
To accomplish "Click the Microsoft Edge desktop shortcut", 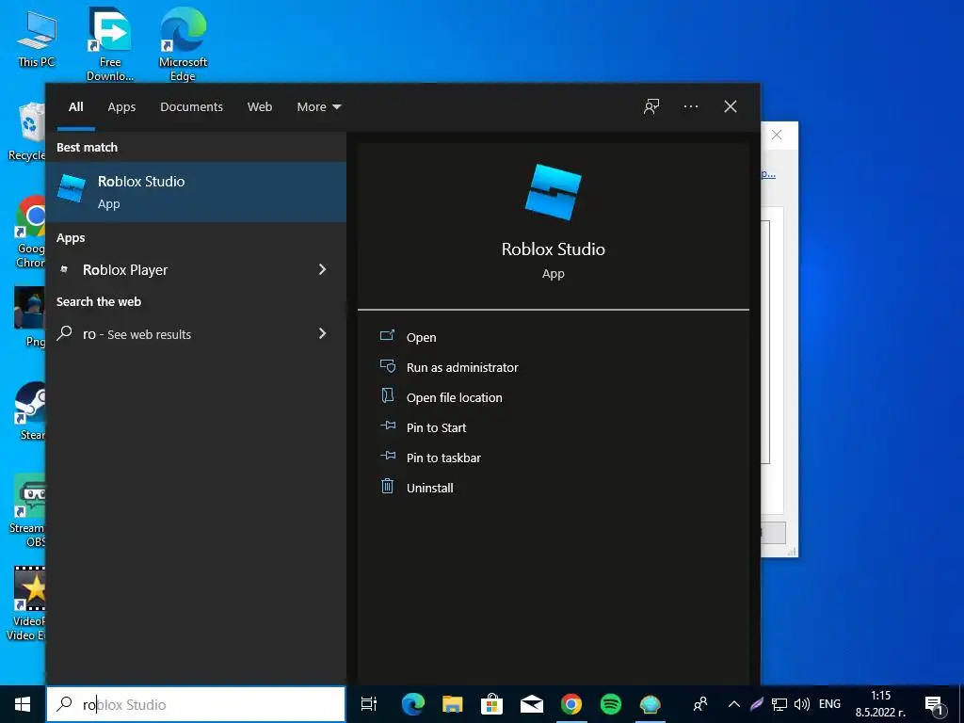I will tap(183, 43).
